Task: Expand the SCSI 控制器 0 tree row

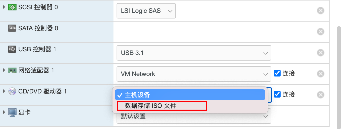Action: click(4, 7)
